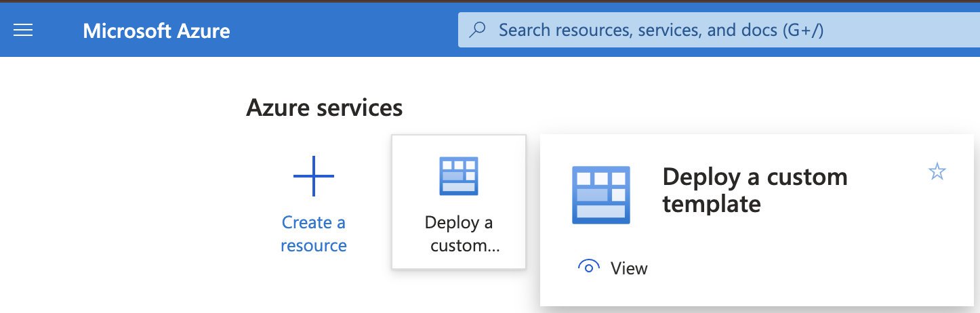Click the Azure services heading
This screenshot has width=980, height=313.
pyautogui.click(x=325, y=107)
